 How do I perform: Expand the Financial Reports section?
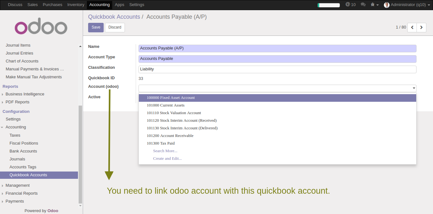[x=22, y=193]
